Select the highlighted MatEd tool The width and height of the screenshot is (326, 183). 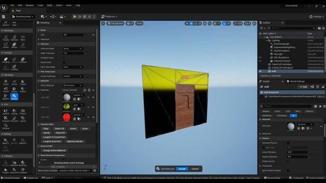pos(14,97)
